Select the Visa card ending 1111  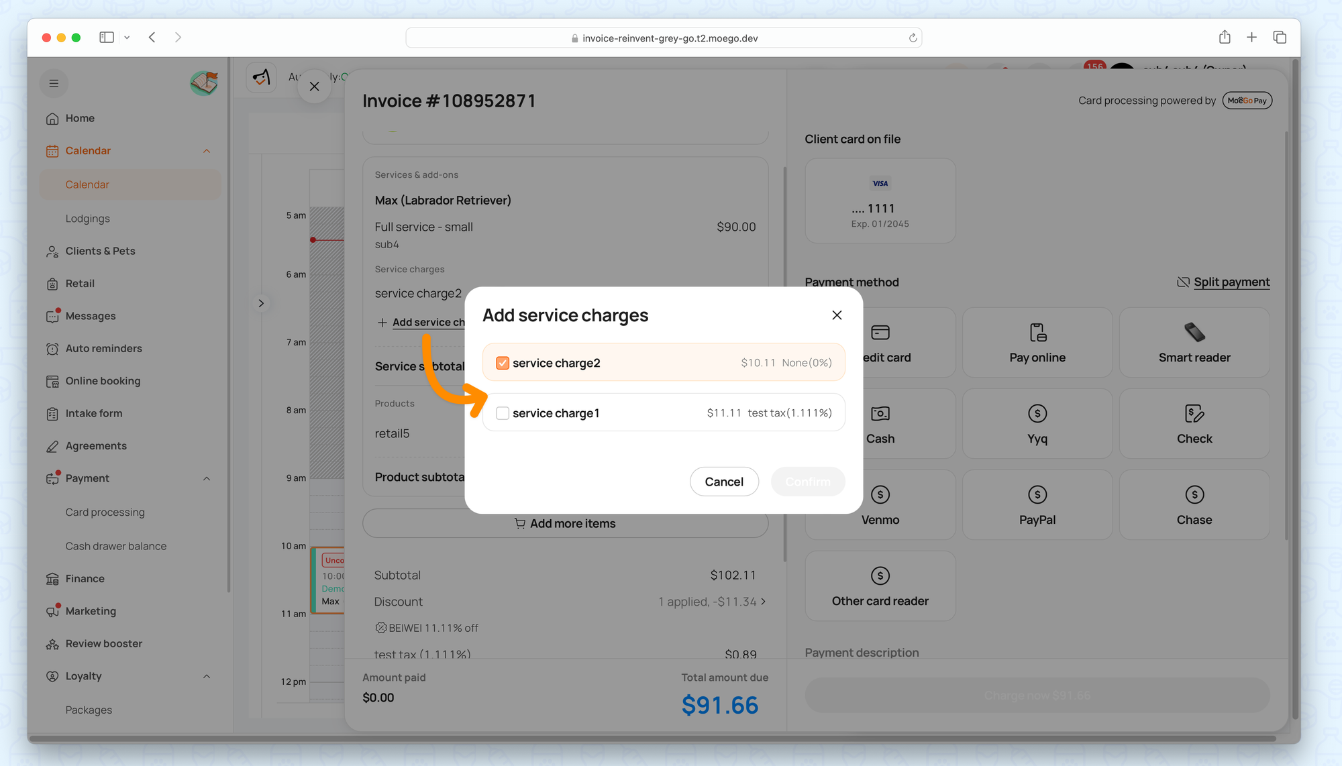[880, 201]
